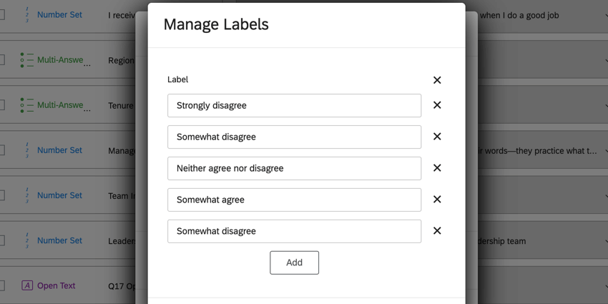
Task: Remove the Strongly disagree label
Action: pyautogui.click(x=437, y=105)
